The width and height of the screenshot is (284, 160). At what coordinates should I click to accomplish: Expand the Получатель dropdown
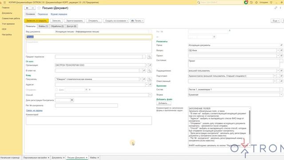point(141,79)
